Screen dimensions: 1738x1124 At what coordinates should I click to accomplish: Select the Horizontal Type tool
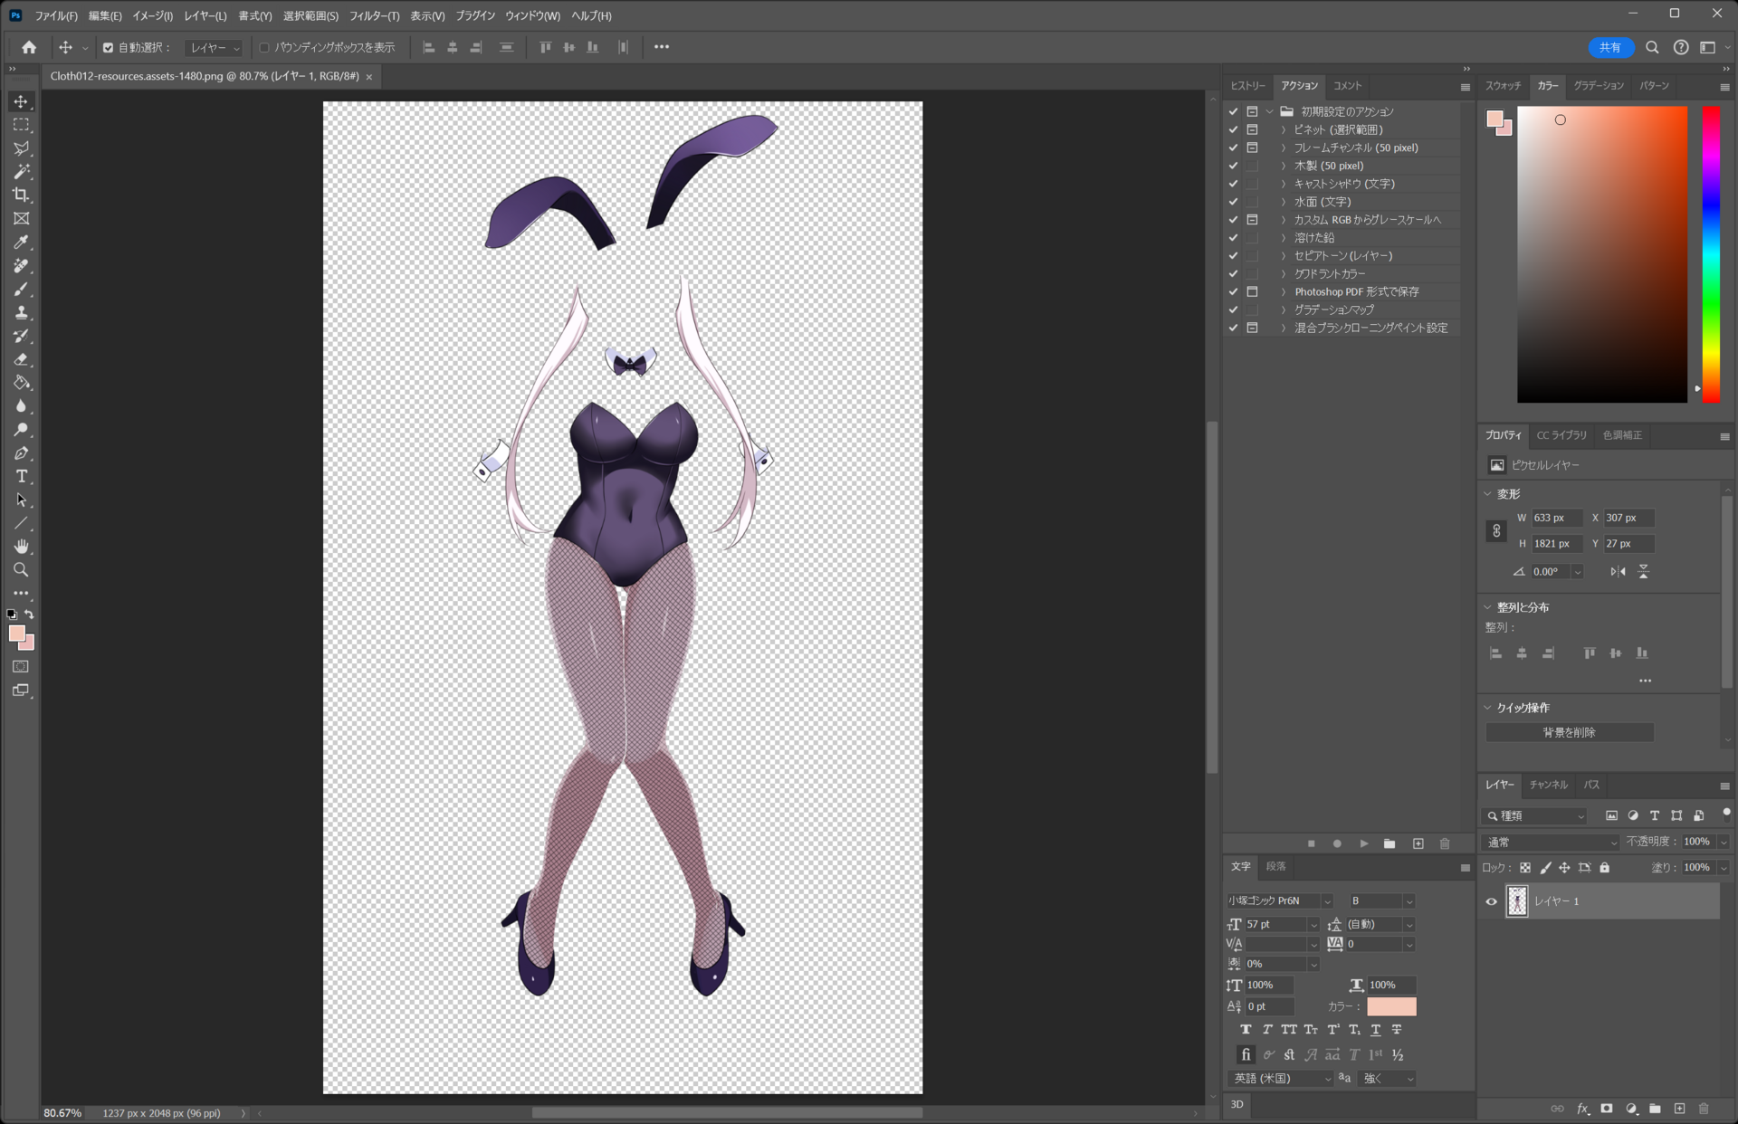(21, 477)
